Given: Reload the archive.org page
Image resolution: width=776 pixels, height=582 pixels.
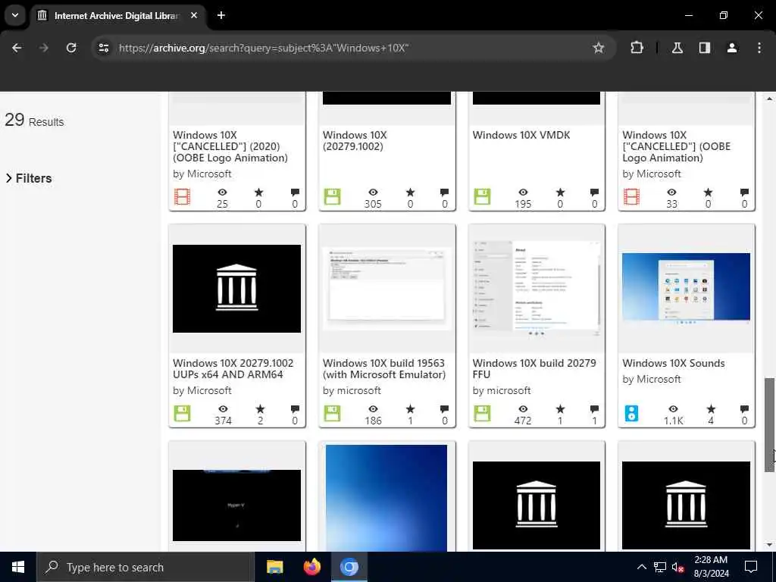Looking at the screenshot, I should [x=71, y=48].
